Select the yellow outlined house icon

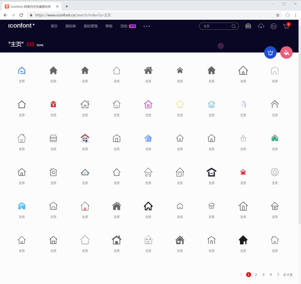180,104
